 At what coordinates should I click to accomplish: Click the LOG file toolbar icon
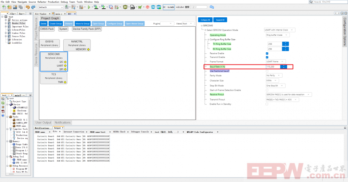(x=133, y=7)
